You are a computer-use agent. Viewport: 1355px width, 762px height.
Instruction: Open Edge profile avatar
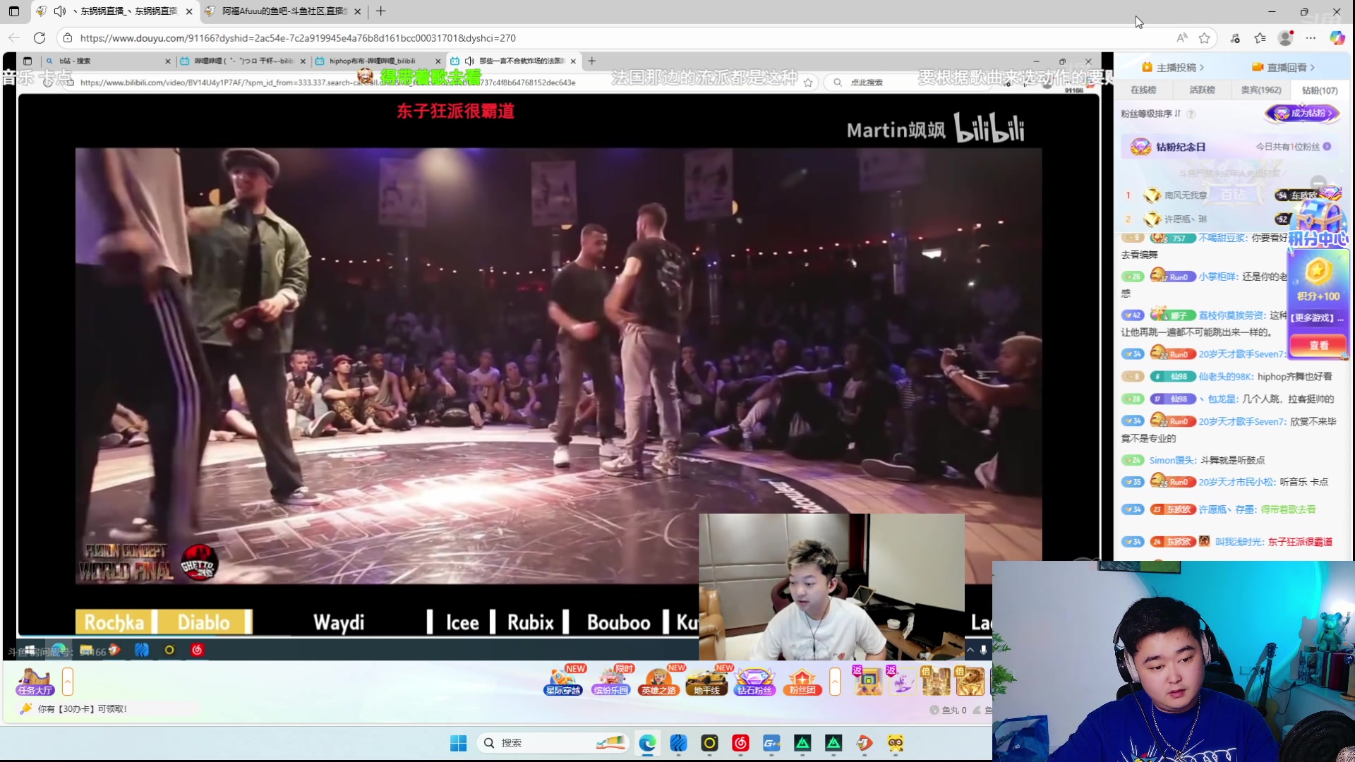1286,38
